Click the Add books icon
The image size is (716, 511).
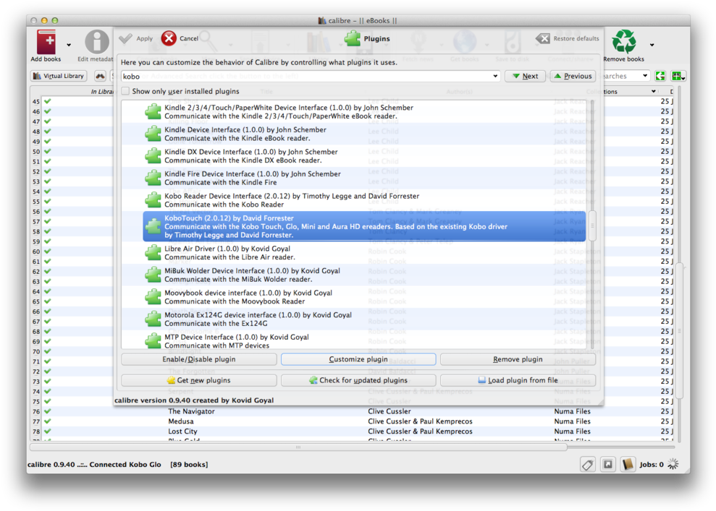[46, 43]
